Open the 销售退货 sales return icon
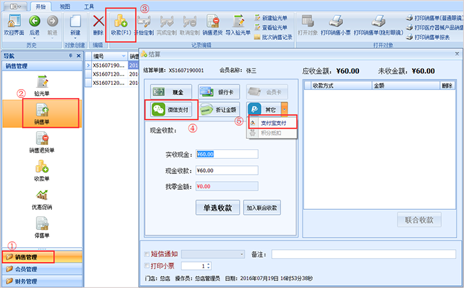Screen dimensions: 464x288 pyautogui.click(x=213, y=25)
